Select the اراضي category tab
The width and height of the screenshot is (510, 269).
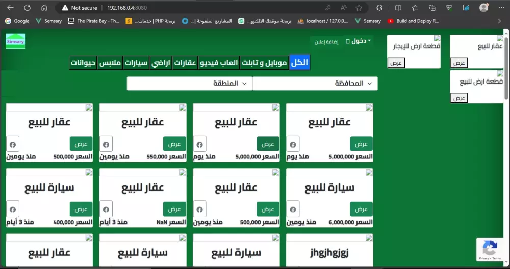pos(161,62)
